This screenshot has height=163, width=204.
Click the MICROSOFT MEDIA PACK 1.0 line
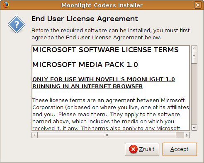pyautogui.click(x=85, y=65)
